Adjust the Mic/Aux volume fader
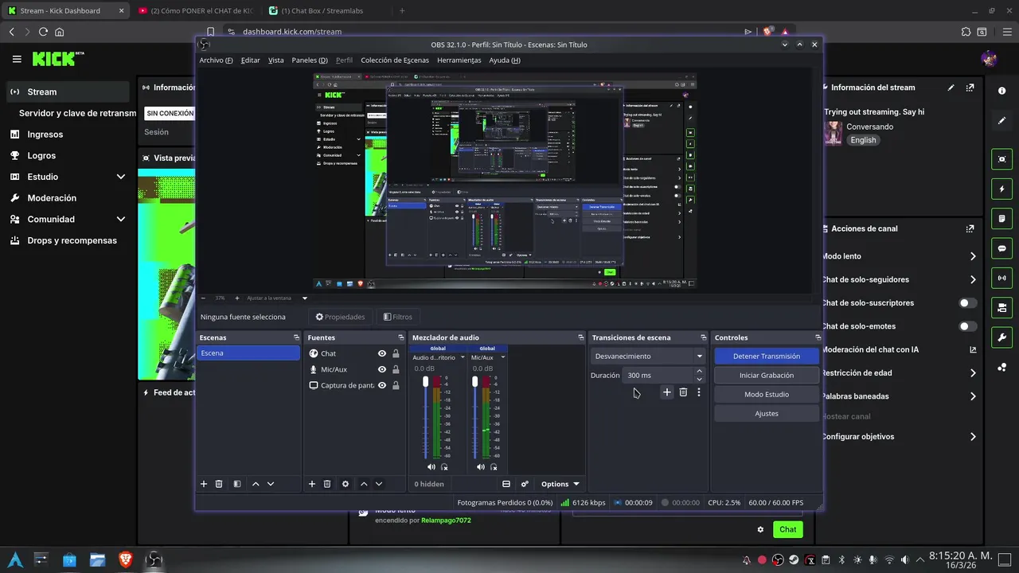The width and height of the screenshot is (1019, 573). point(475,382)
